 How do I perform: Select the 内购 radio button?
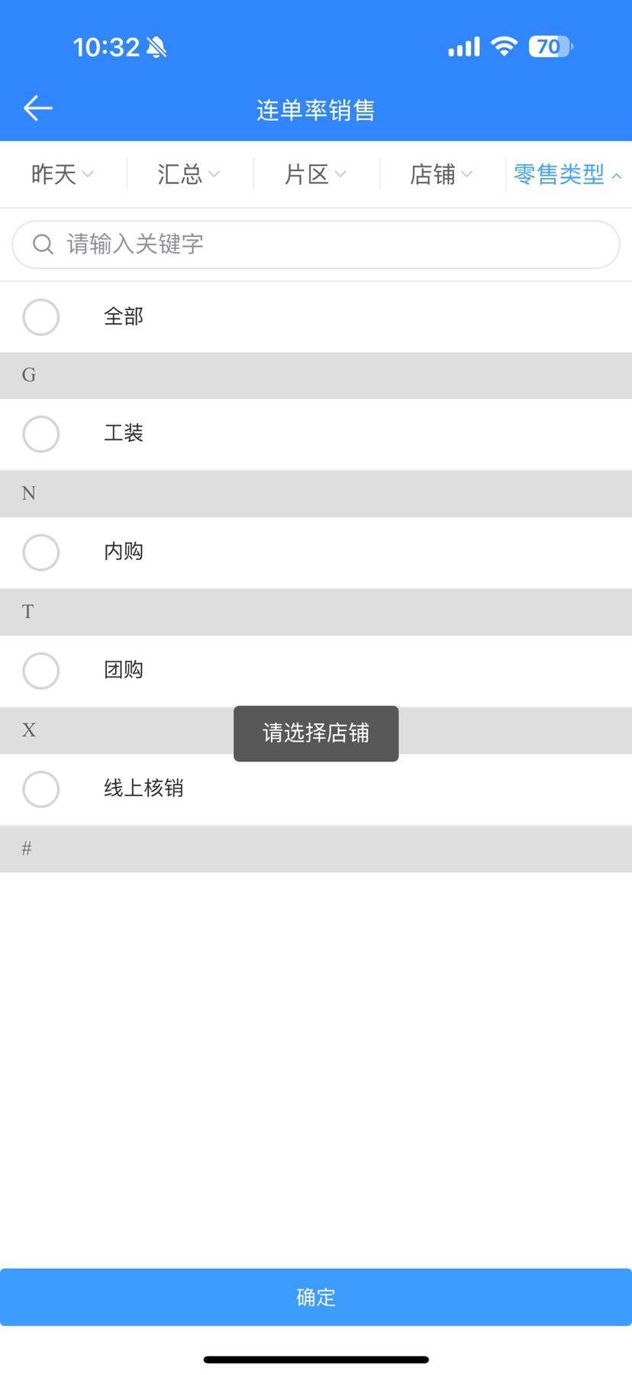coord(41,552)
